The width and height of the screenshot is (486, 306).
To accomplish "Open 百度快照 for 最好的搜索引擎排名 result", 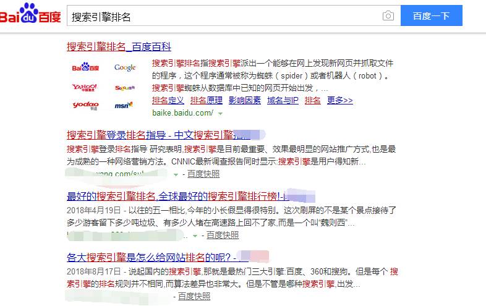I will [223, 236].
